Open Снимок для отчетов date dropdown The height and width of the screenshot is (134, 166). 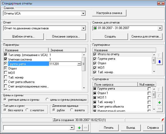click(x=160, y=28)
